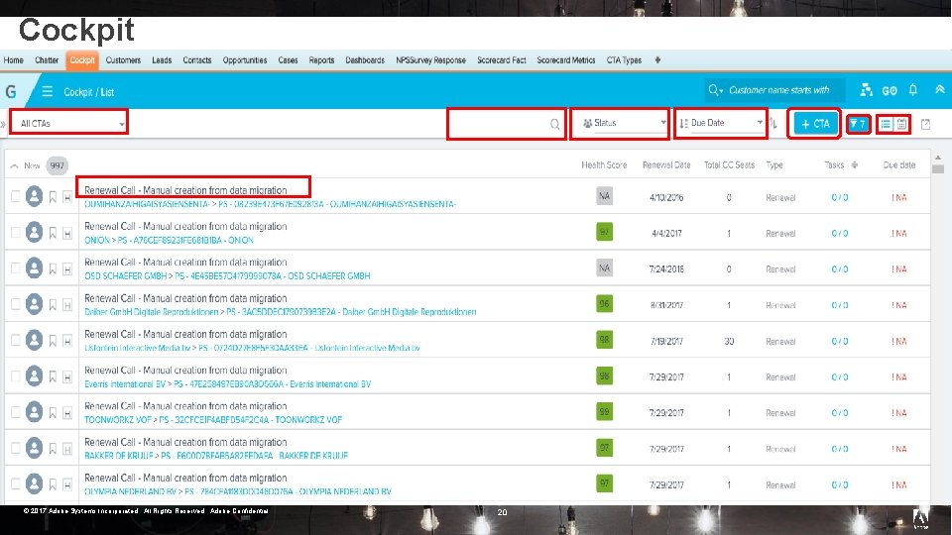Viewport: 952px width, 535px height.
Task: Open the hamburger menu beside Cockpit / List
Action: pyautogui.click(x=47, y=91)
